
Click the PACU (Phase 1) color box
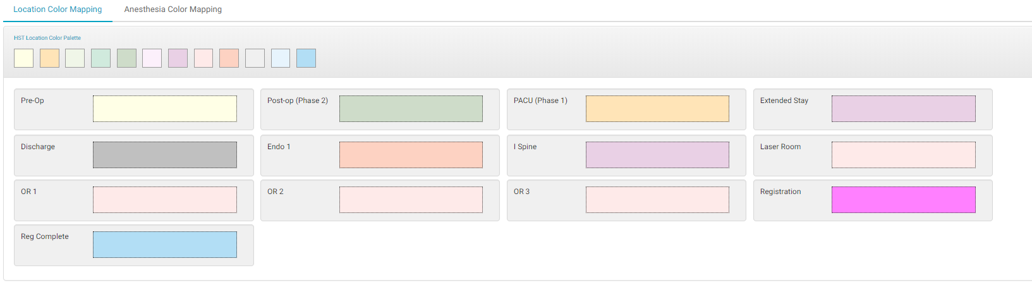[657, 109]
